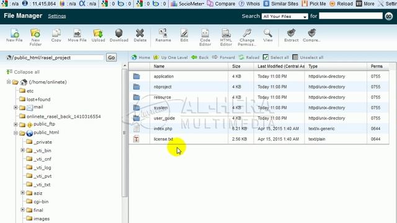Launch the Code Editor

205,37
